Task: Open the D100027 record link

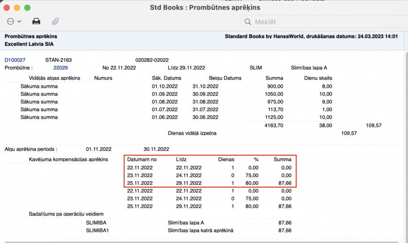Action: pos(15,60)
